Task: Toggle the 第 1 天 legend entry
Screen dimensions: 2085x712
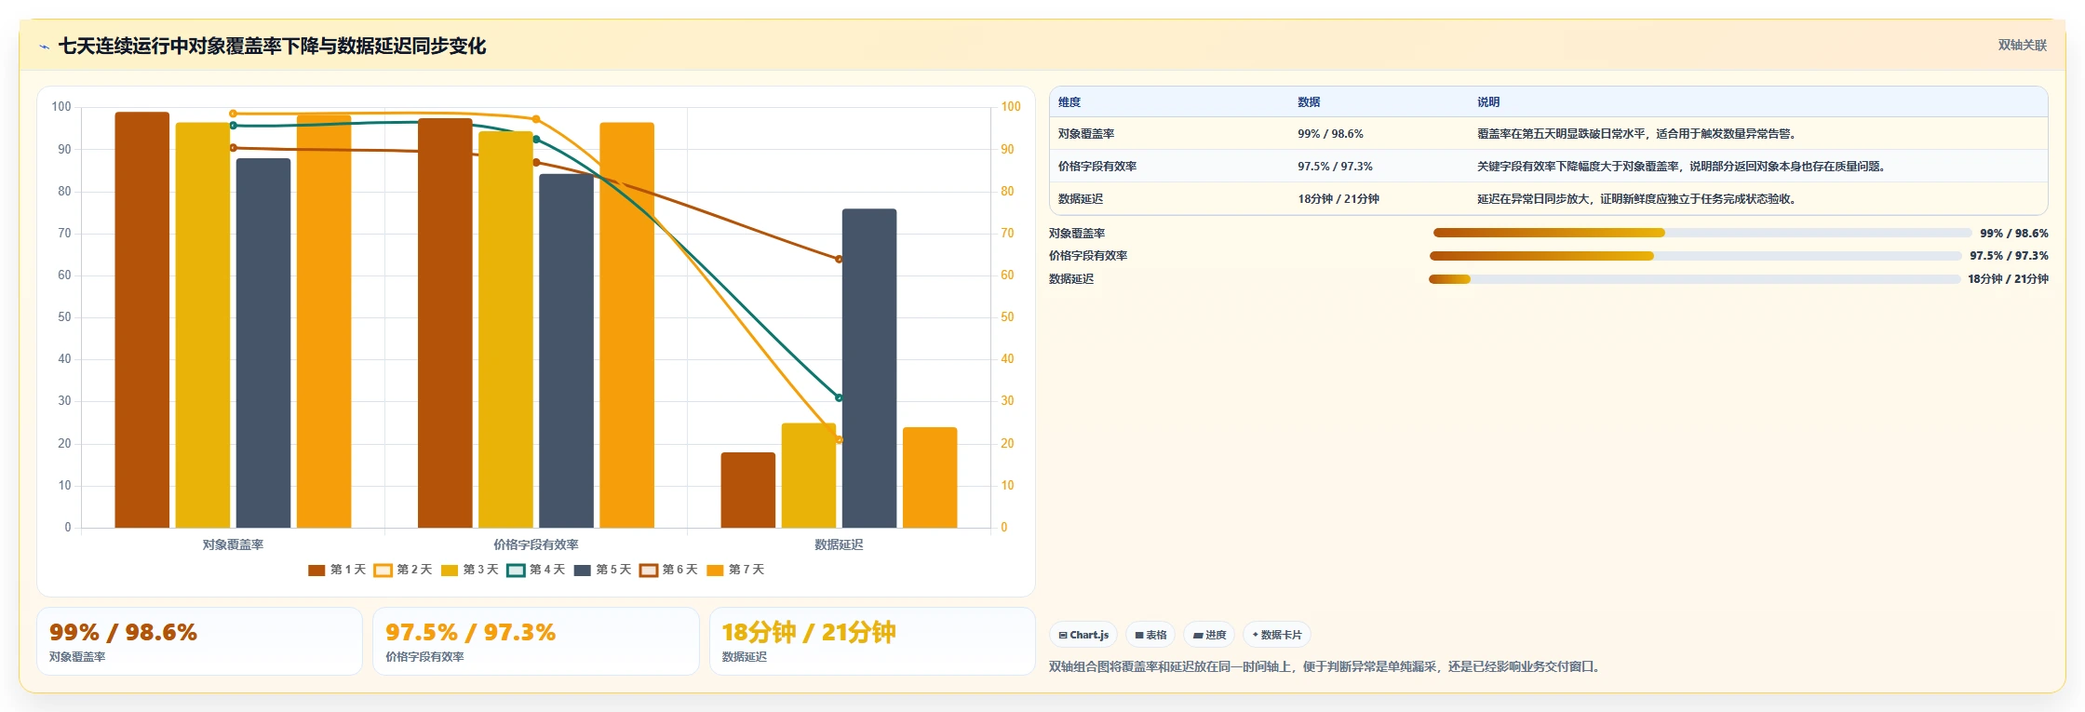Action: pyautogui.click(x=337, y=570)
